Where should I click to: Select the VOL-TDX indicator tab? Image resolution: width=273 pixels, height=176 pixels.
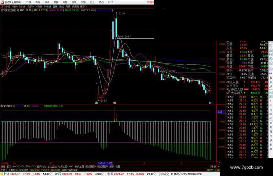tap(25, 167)
